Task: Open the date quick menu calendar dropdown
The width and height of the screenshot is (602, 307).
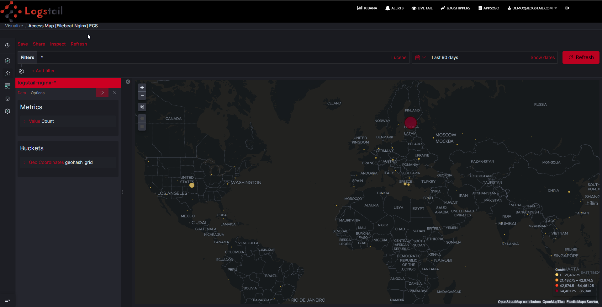Action: click(420, 57)
